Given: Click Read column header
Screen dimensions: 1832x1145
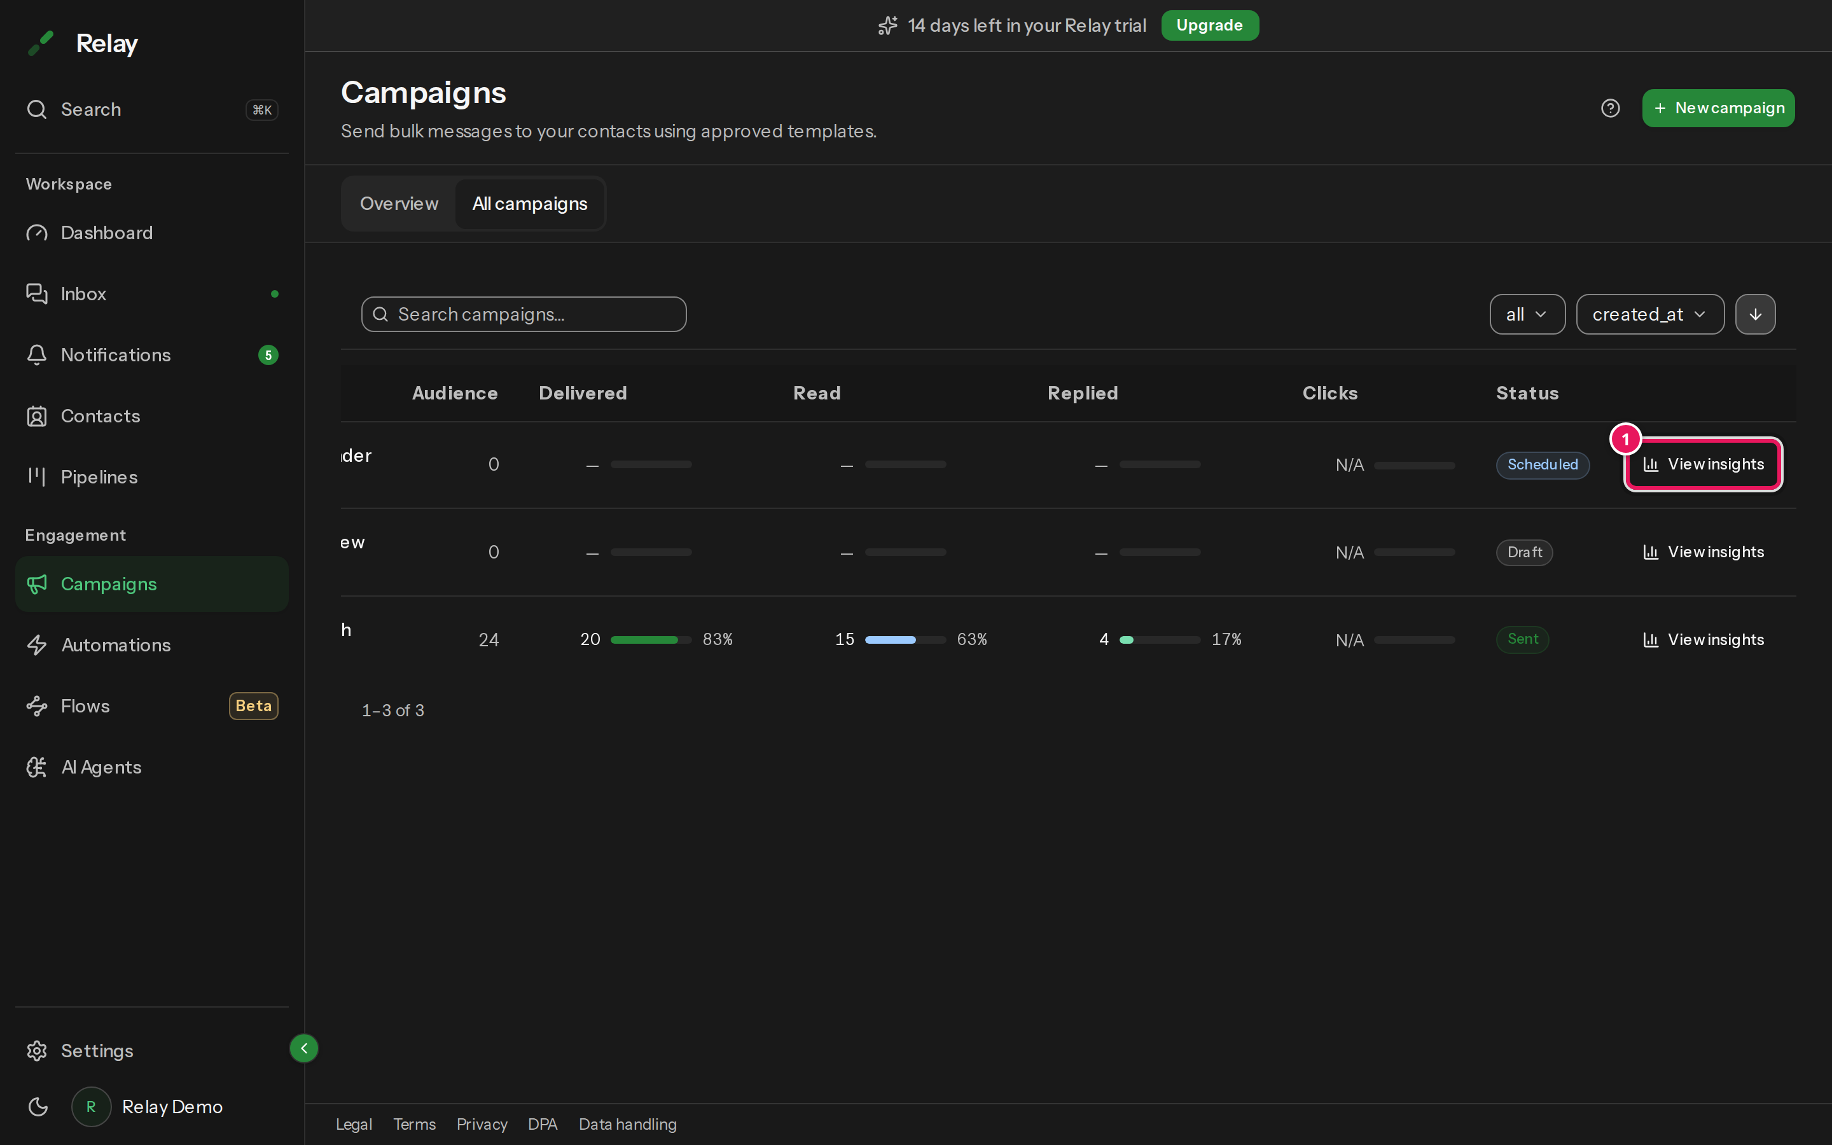Looking at the screenshot, I should coord(817,393).
